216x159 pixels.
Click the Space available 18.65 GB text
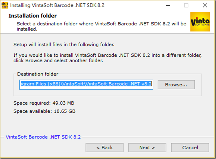click(44, 111)
